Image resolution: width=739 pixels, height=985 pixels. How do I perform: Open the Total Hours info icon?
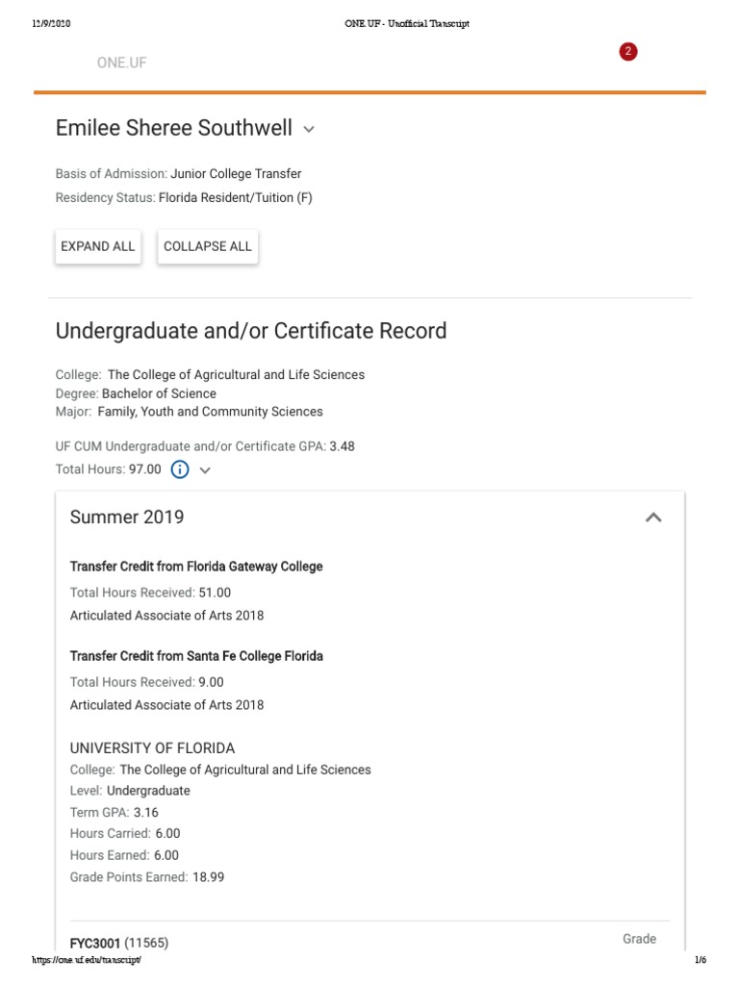[x=180, y=469]
